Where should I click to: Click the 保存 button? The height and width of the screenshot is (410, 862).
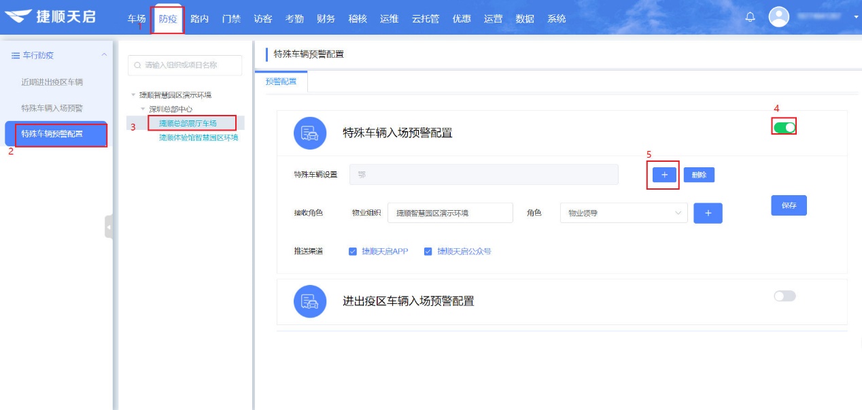[788, 205]
